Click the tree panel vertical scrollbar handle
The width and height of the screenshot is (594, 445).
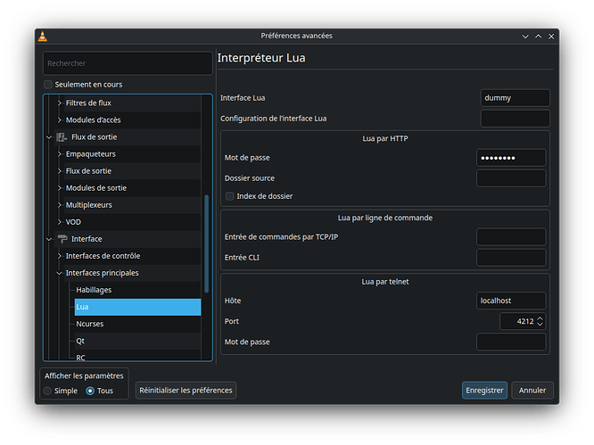[206, 243]
